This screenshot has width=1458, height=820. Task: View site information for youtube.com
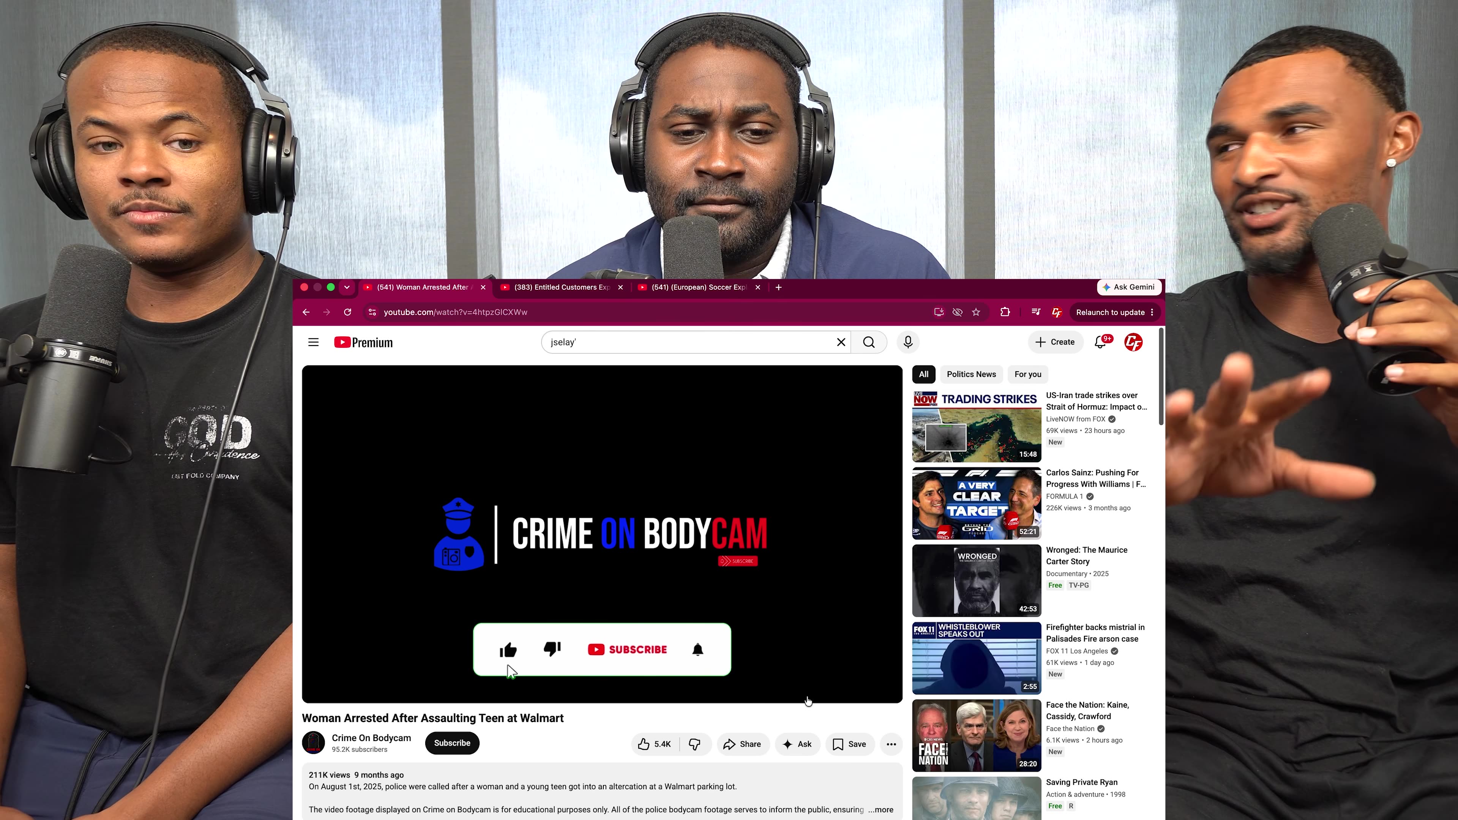tap(372, 312)
